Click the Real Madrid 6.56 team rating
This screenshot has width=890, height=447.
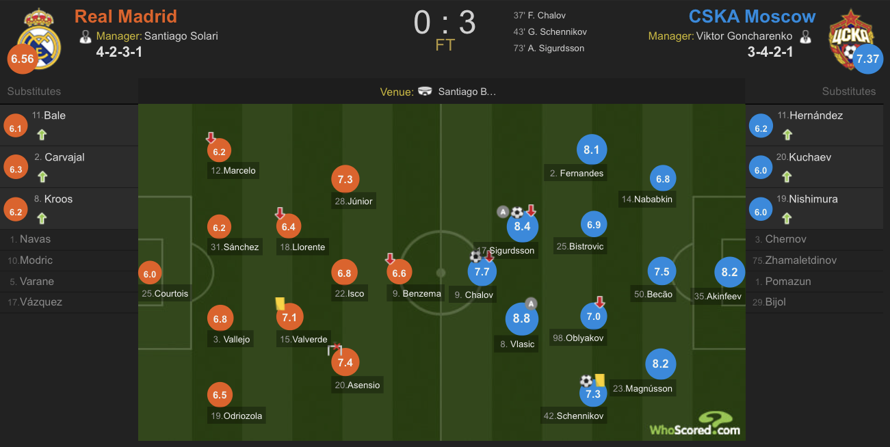click(22, 59)
